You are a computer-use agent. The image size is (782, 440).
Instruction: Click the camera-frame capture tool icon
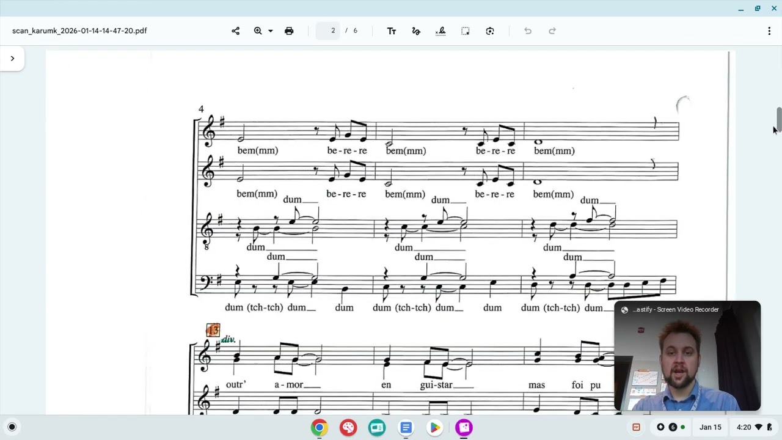point(490,31)
